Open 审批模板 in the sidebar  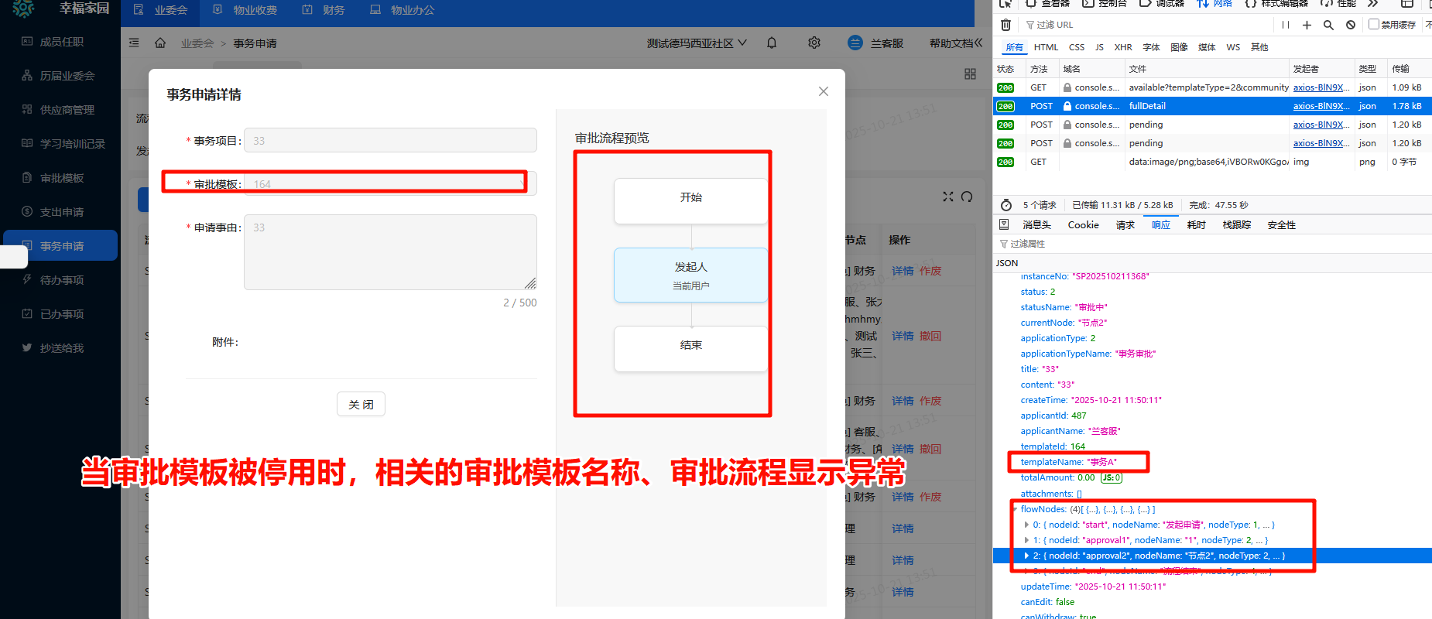click(61, 178)
